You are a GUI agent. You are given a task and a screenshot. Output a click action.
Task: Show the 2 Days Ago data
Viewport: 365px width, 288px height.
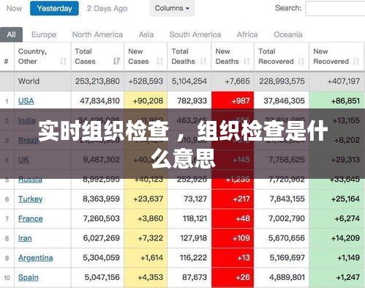pyautogui.click(x=107, y=9)
